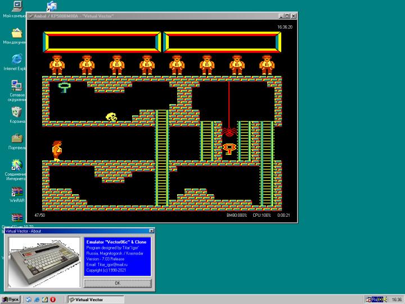Click the CPU:100% status readout
Image resolution: width=405 pixels, height=304 pixels.
pos(262,215)
